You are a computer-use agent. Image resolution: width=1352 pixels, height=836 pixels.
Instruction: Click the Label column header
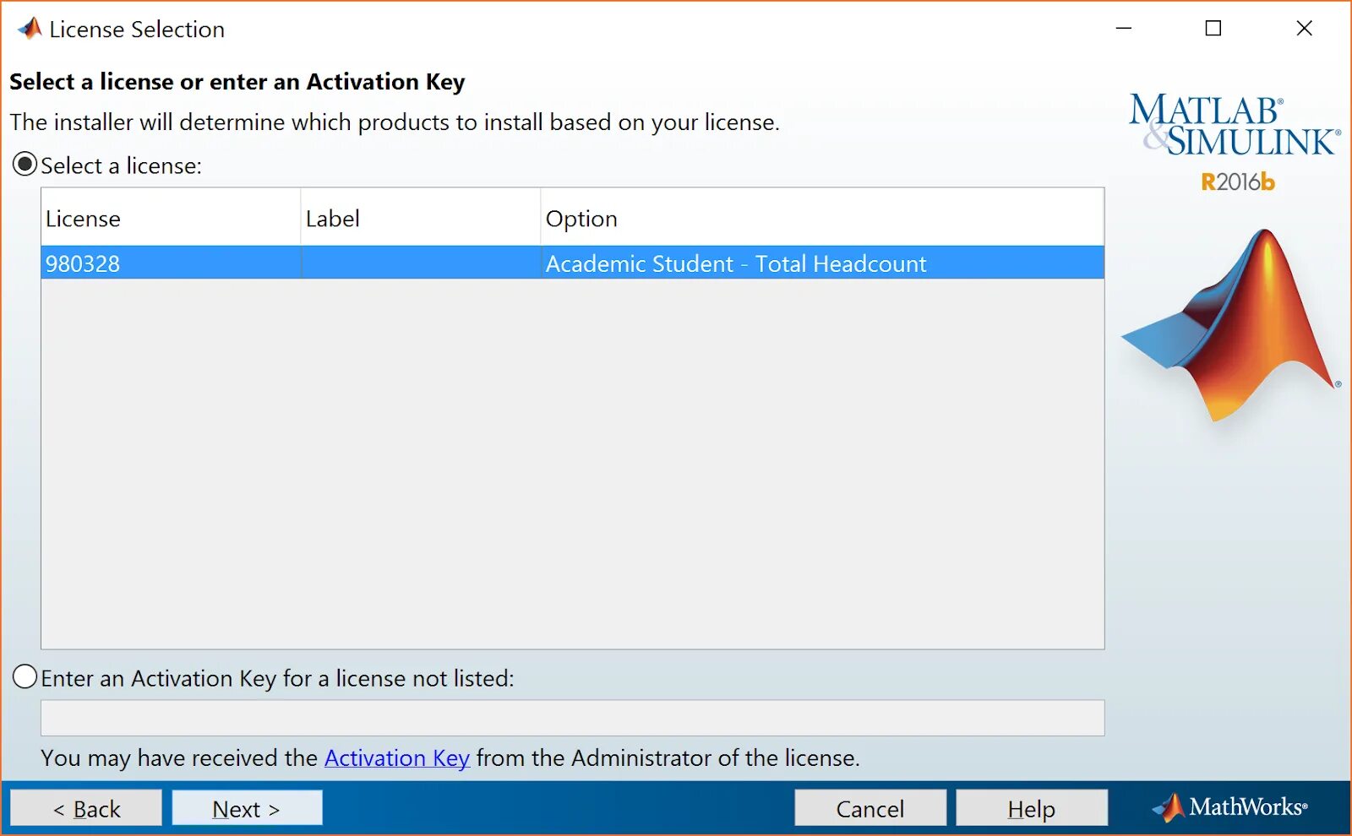click(421, 218)
